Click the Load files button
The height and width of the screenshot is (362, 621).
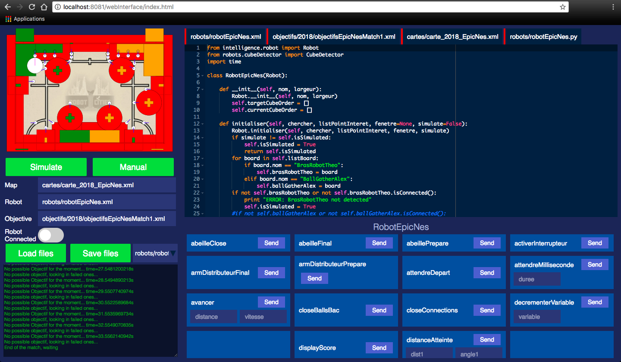pyautogui.click(x=36, y=253)
